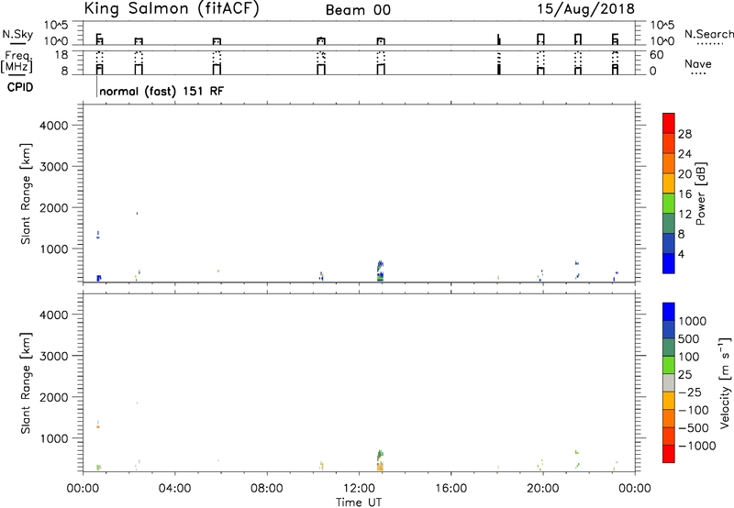
Task: Click the velocity panel 'Slant Range [km]' label
Action: coord(26,382)
